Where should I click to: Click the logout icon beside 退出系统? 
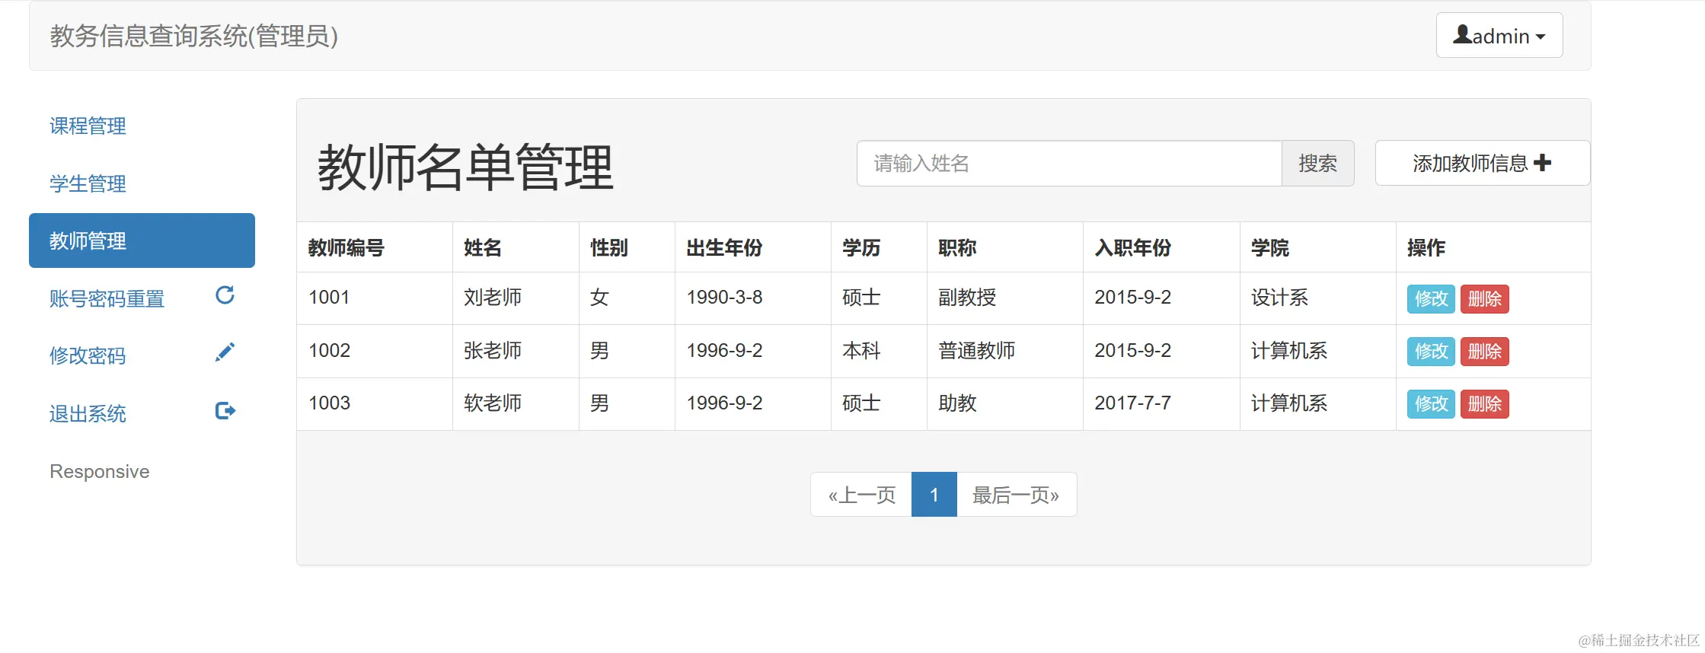pyautogui.click(x=225, y=411)
